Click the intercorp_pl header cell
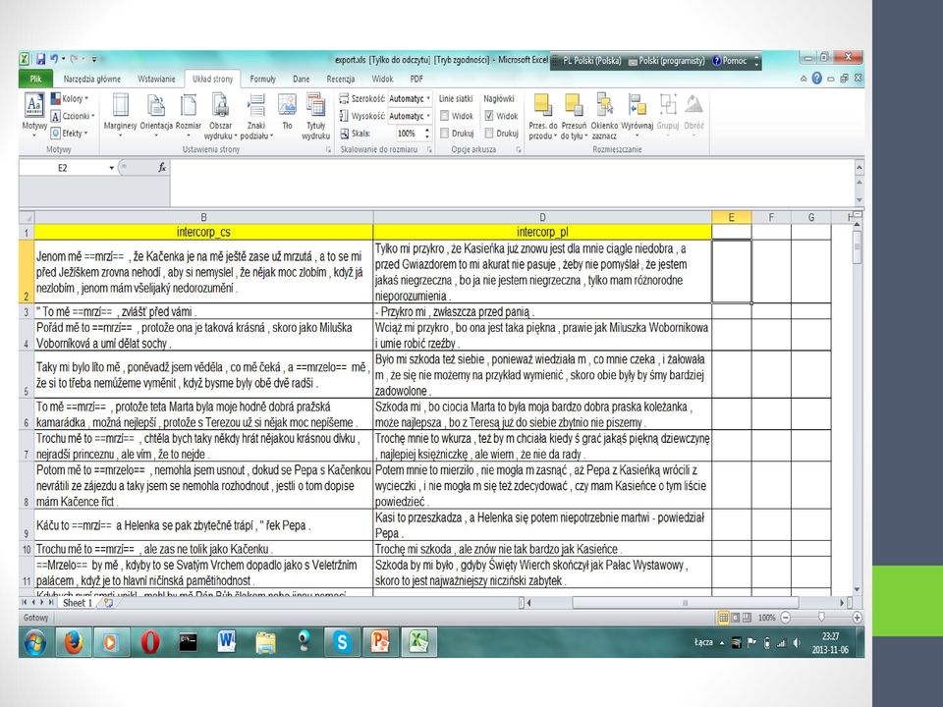 tap(542, 232)
